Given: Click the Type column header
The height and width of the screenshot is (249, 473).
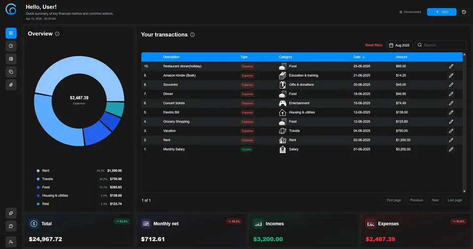Looking at the screenshot, I should click(244, 57).
